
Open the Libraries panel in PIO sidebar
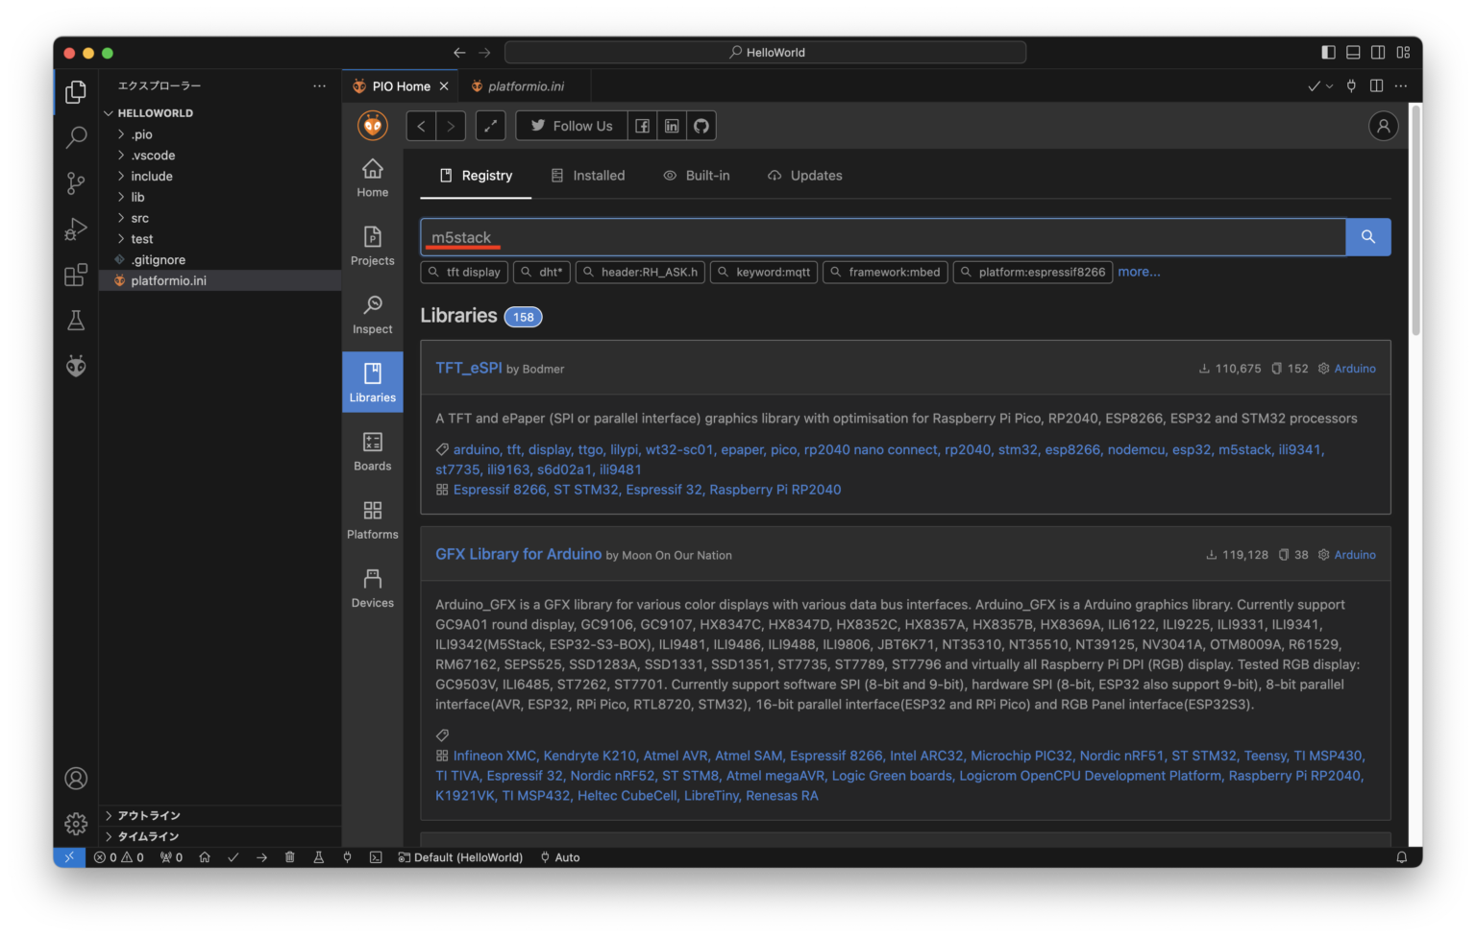click(x=372, y=382)
